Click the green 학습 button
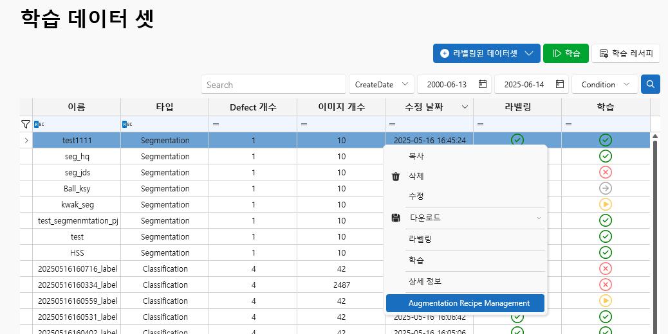Image resolution: width=668 pixels, height=334 pixels. [x=566, y=53]
